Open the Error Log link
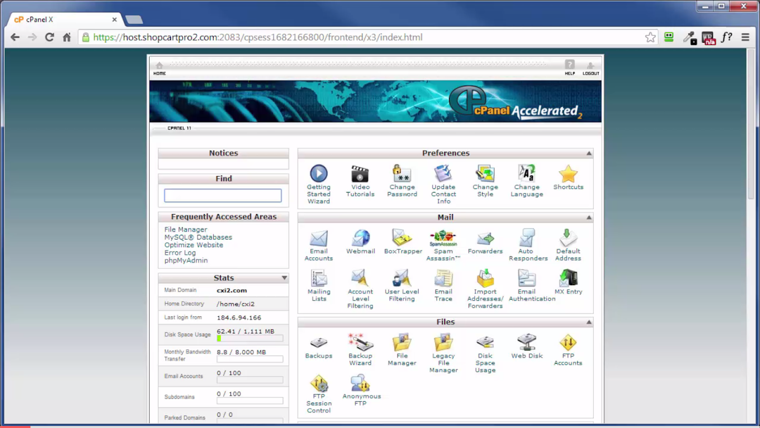 click(x=180, y=253)
